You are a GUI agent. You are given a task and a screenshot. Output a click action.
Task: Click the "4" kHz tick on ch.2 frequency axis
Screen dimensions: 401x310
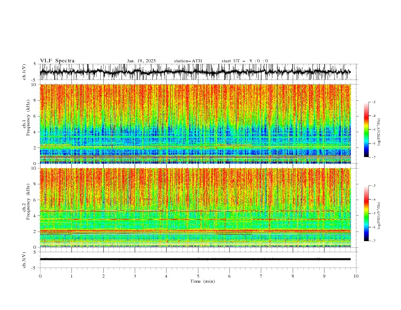35,216
